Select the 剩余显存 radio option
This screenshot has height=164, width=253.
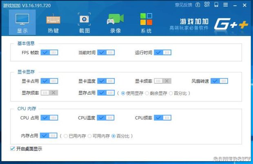[147, 93]
